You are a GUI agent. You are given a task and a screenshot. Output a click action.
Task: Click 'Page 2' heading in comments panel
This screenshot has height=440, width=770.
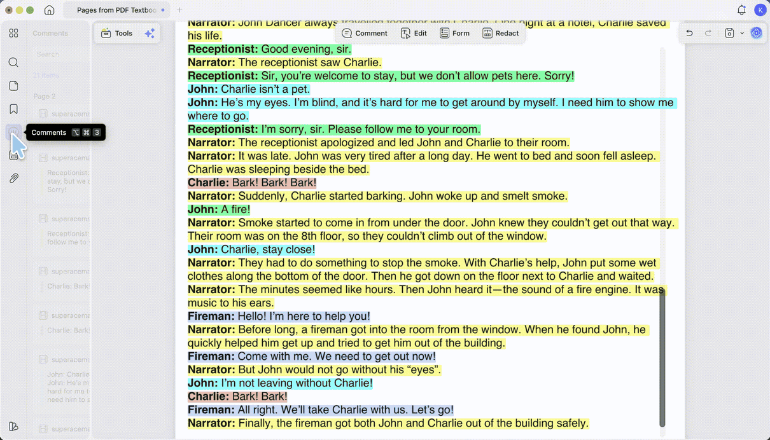(45, 97)
